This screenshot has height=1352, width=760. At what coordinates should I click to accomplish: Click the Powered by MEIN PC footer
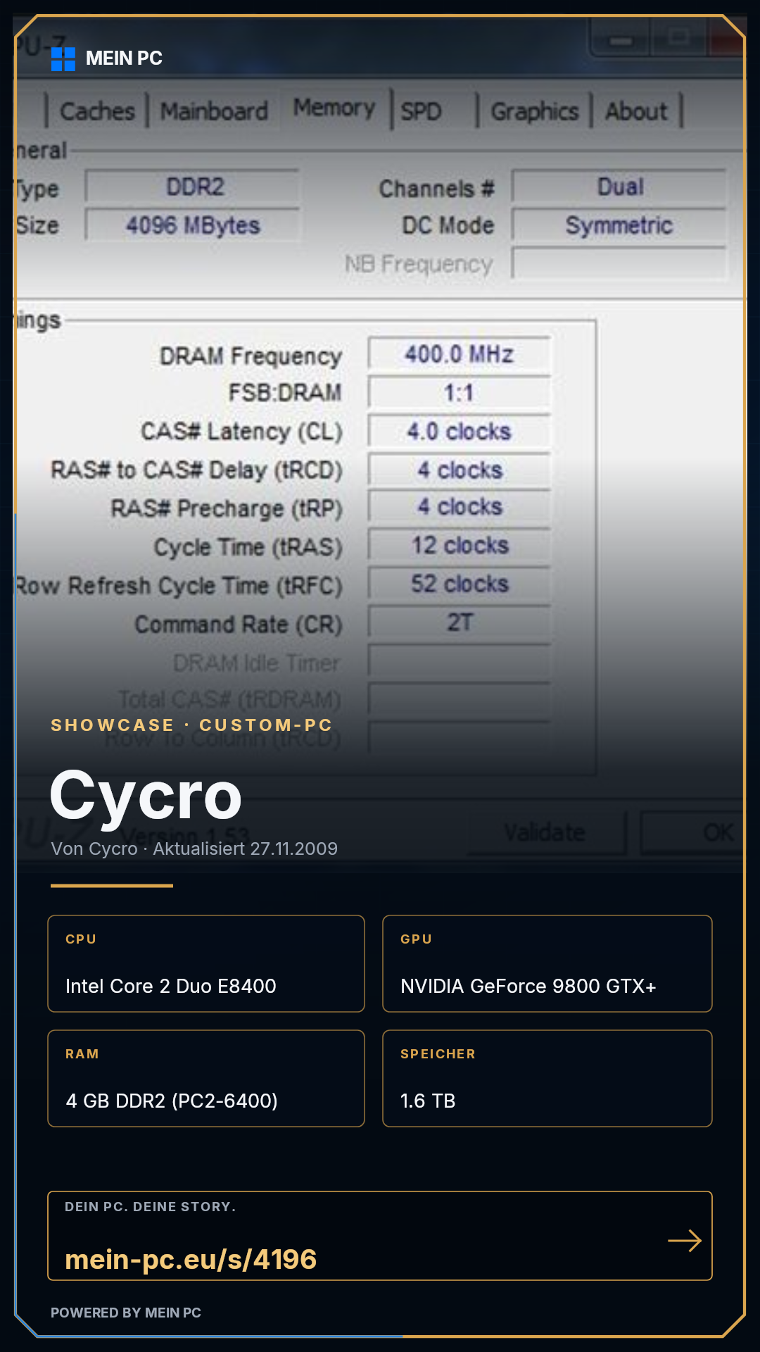coord(126,1313)
